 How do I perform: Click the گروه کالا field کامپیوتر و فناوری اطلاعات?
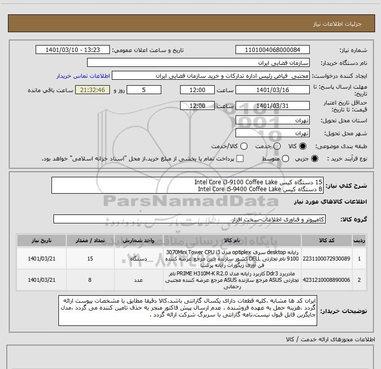pyautogui.click(x=190, y=219)
